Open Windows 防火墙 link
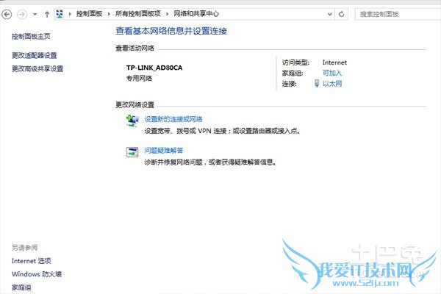Image resolution: width=441 pixels, height=294 pixels. point(37,274)
